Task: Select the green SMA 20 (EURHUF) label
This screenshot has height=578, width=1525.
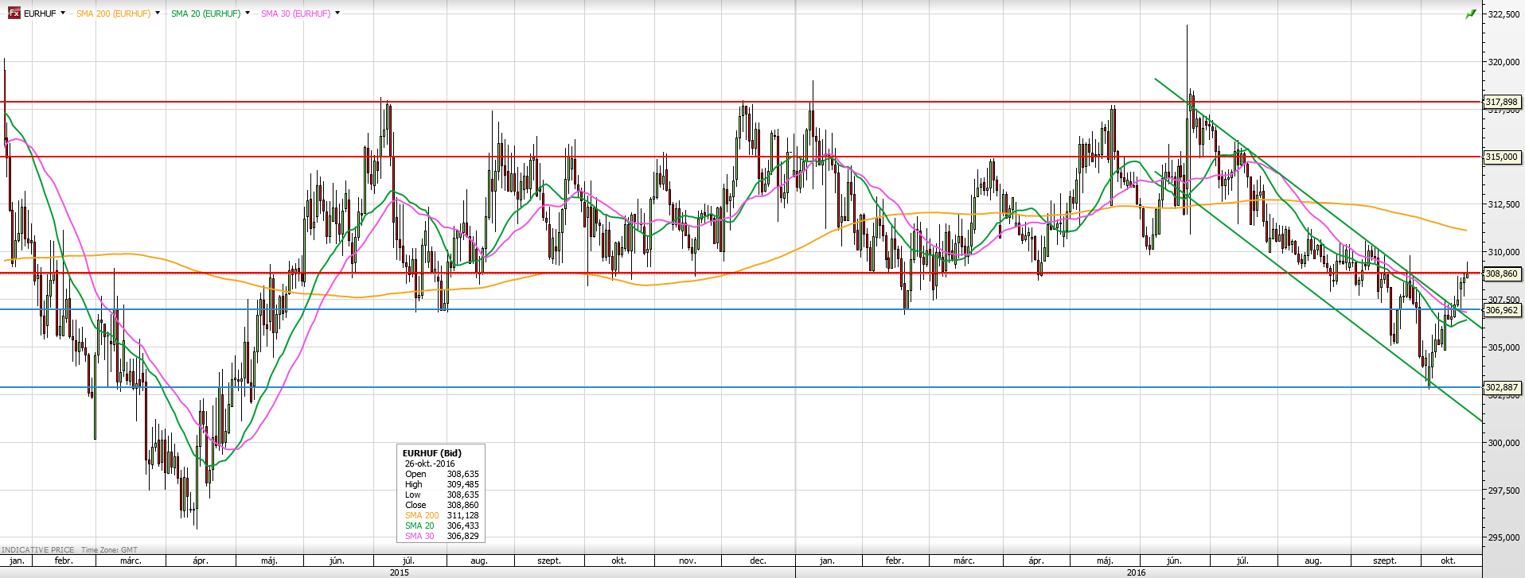Action: coord(205,14)
